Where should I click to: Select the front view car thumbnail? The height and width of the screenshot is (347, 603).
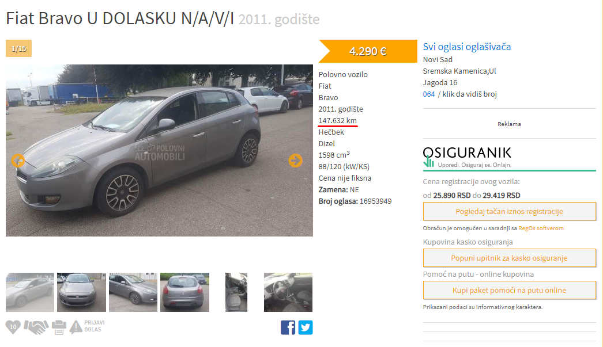pyautogui.click(x=81, y=292)
